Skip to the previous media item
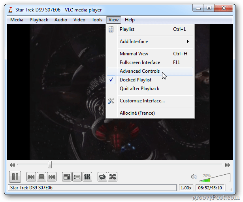 pos(31,177)
